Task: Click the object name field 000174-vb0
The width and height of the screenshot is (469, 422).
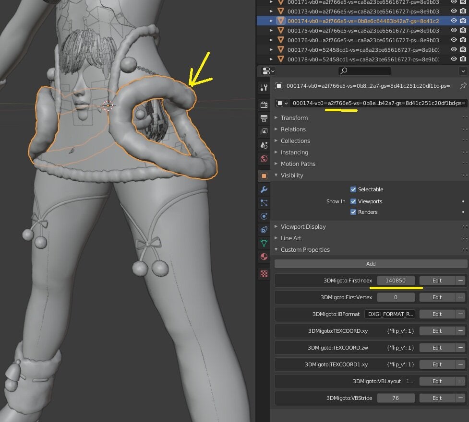Action: tap(378, 103)
